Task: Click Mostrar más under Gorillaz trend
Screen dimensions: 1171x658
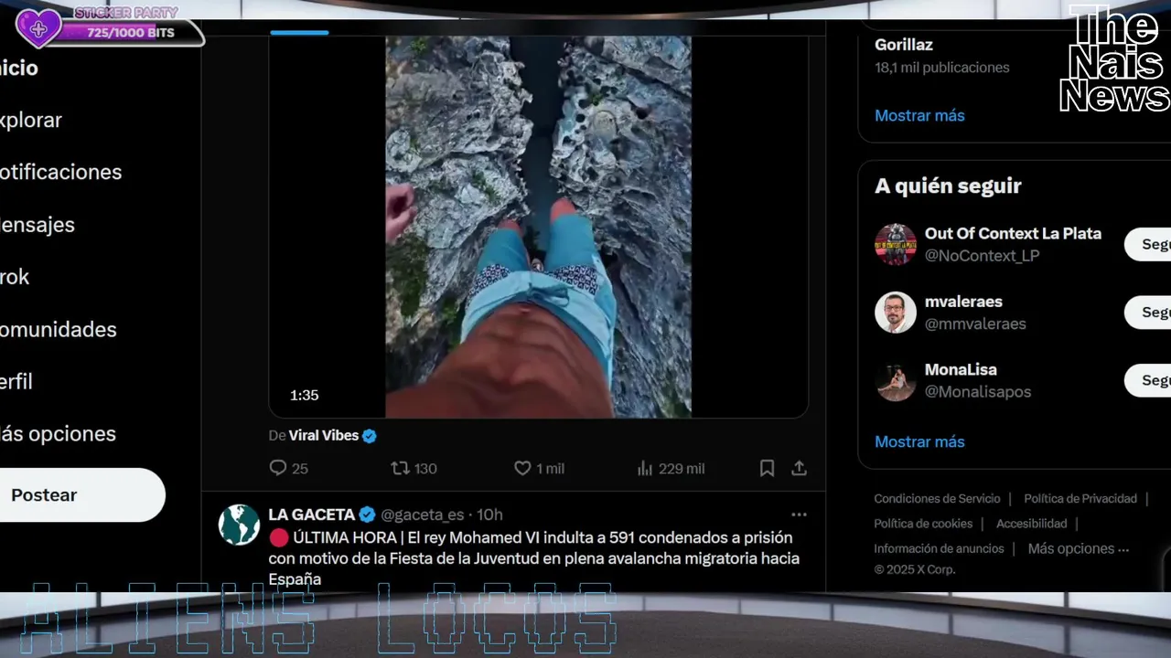Action: coord(919,115)
